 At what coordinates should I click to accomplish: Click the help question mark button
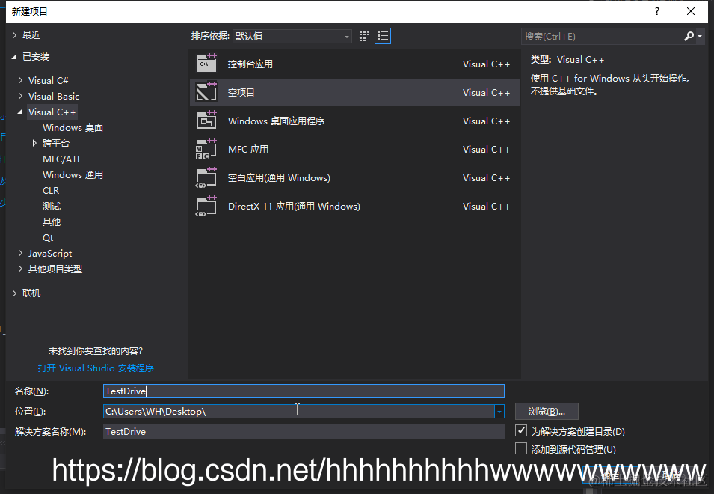[x=656, y=11]
